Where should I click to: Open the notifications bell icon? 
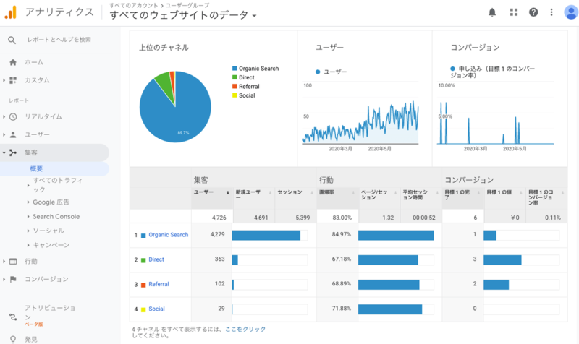tap(492, 12)
